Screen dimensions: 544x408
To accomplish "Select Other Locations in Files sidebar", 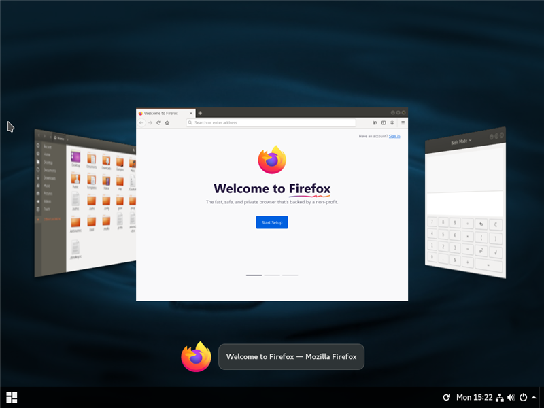I will pyautogui.click(x=52, y=219).
